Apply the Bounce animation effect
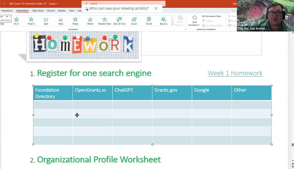 (163, 21)
